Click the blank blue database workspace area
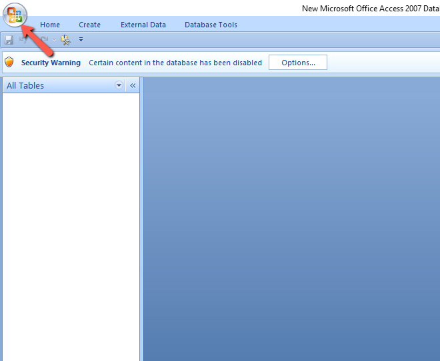The height and width of the screenshot is (361, 440). 290,220
